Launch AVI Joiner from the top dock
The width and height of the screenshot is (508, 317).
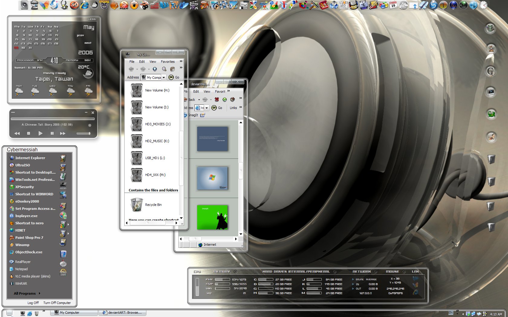pyautogui.click(x=353, y=5)
